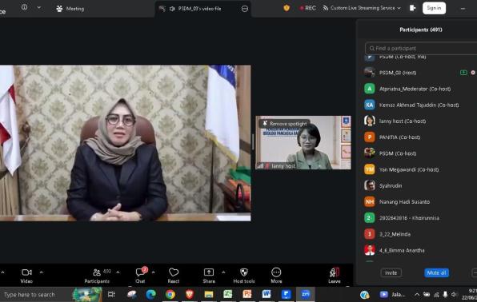
Task: Click the Find a participant search field
Action: [421, 48]
